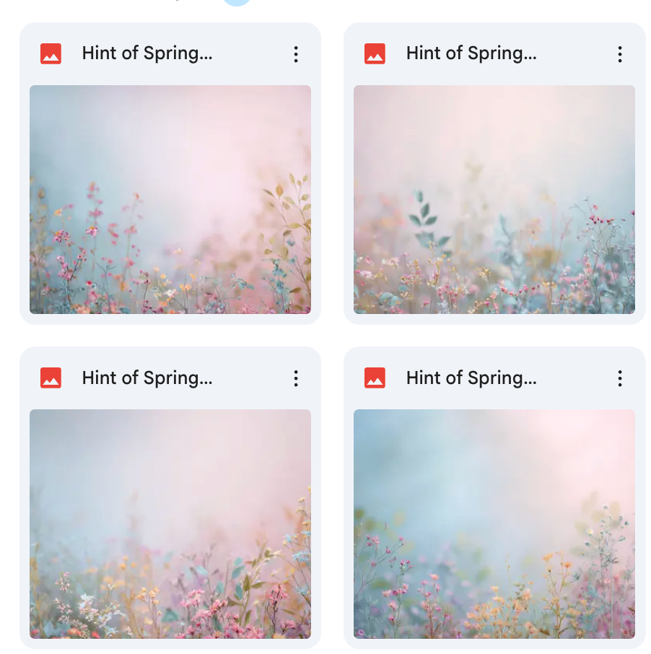651x654 pixels.
Task: Open thumbnail with orange flowers and blue haze
Action: (x=494, y=524)
